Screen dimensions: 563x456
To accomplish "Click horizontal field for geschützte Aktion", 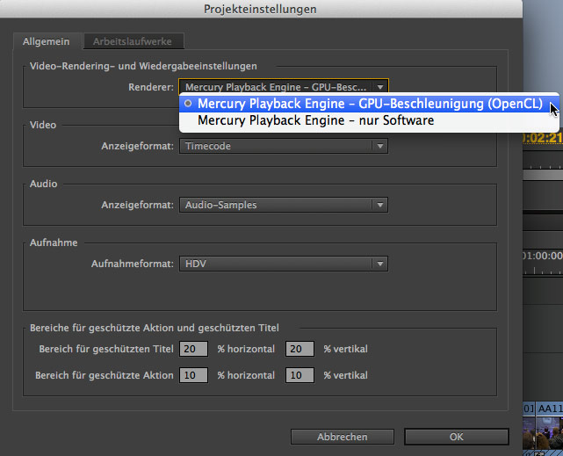I will tap(193, 375).
